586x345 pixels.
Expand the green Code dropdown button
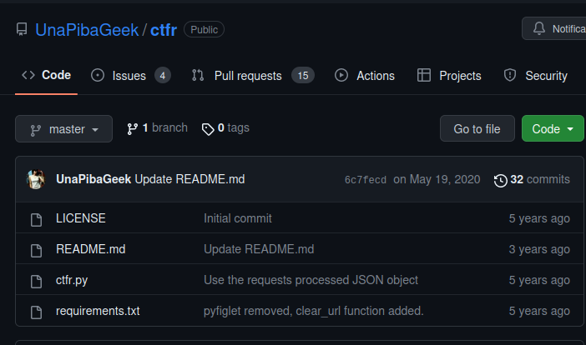(x=553, y=128)
